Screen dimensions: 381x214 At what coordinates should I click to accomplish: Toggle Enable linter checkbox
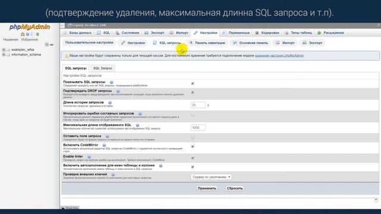point(193,158)
